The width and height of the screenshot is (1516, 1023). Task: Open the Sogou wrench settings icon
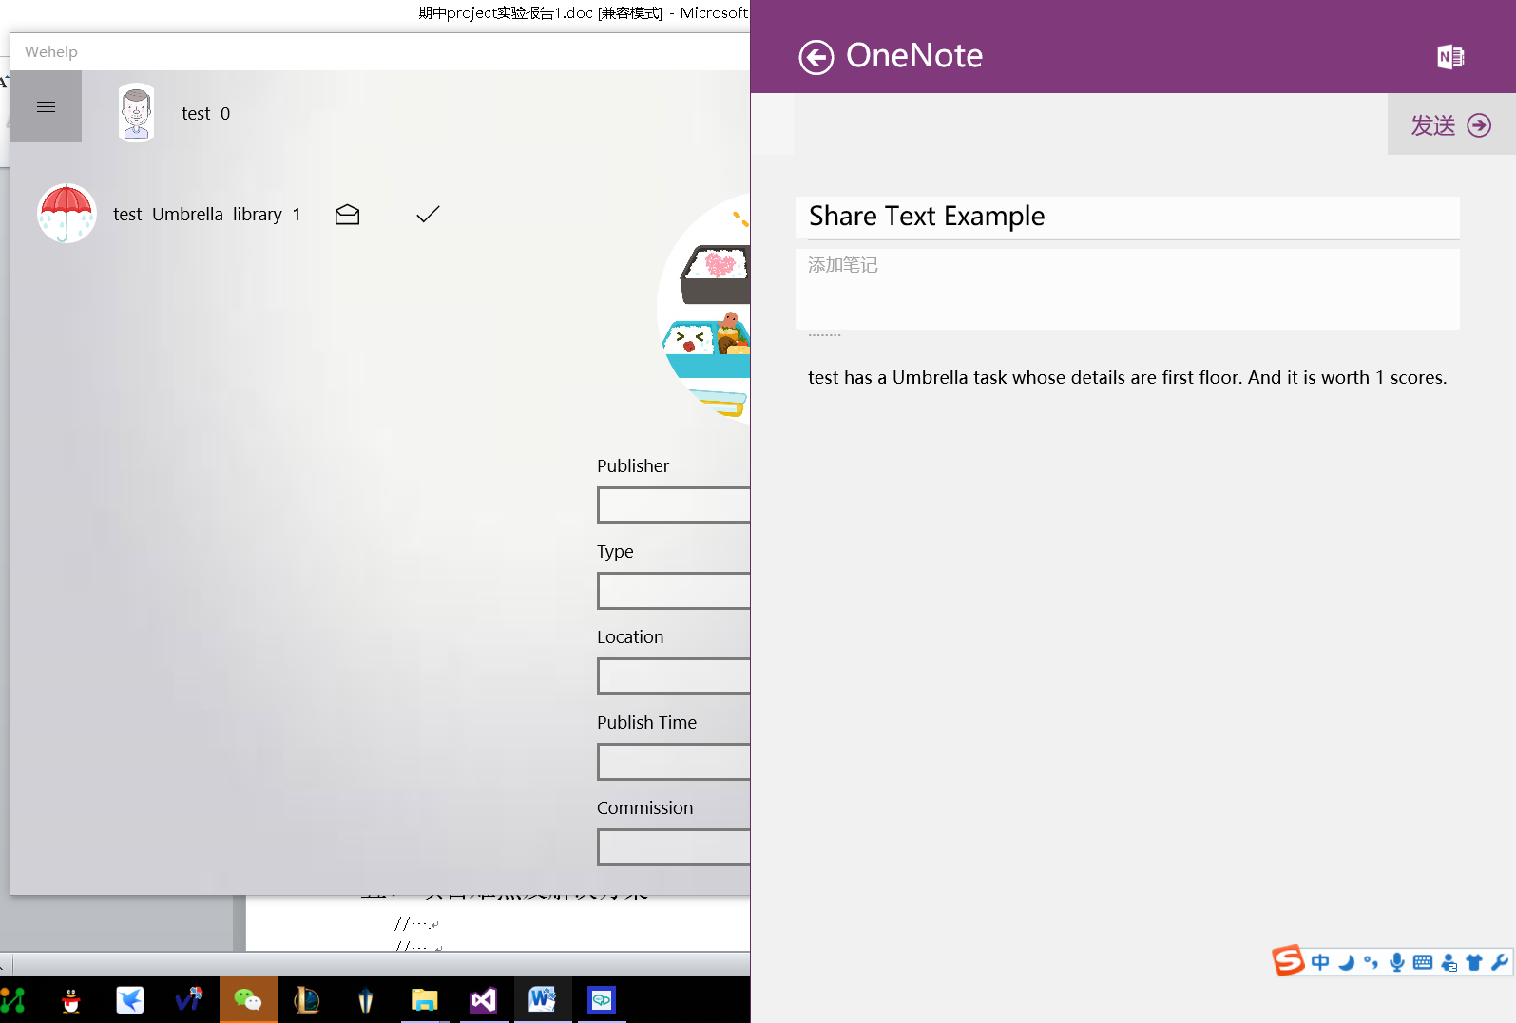[1500, 962]
